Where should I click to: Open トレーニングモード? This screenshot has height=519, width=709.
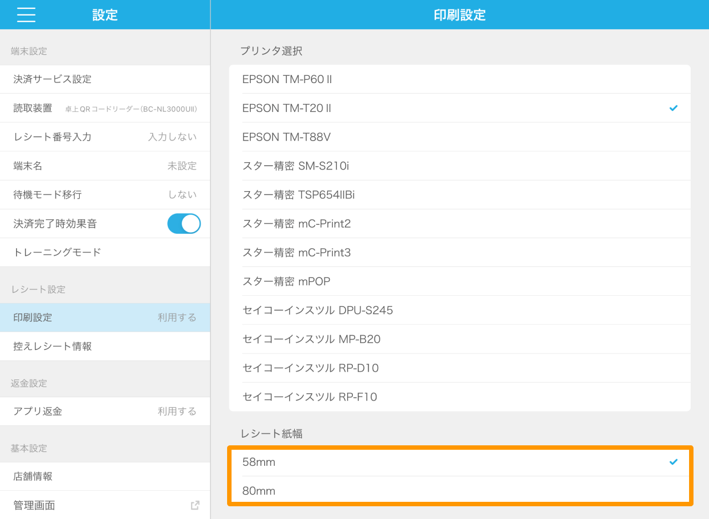[x=105, y=252]
